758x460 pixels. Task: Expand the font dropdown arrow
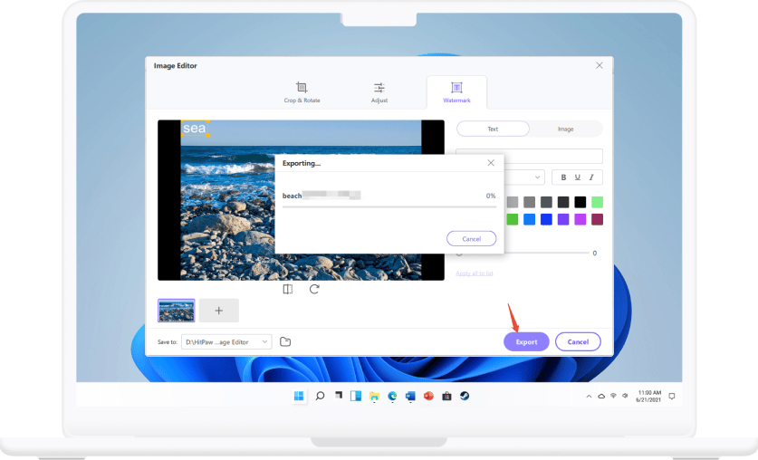(x=537, y=177)
